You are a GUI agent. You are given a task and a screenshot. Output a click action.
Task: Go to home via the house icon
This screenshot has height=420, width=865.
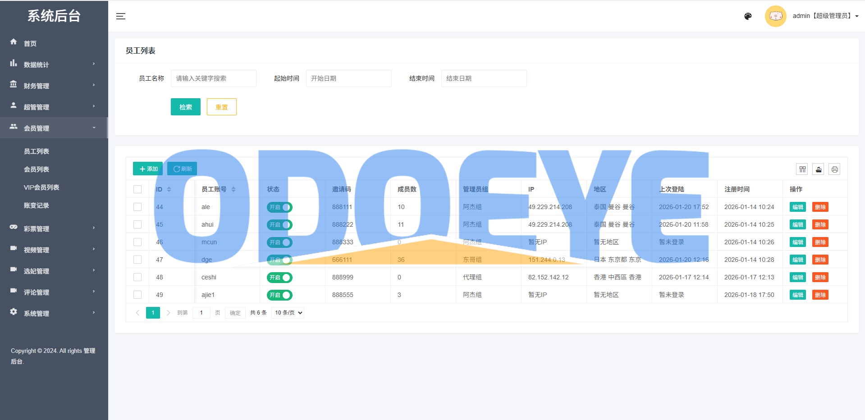point(14,42)
